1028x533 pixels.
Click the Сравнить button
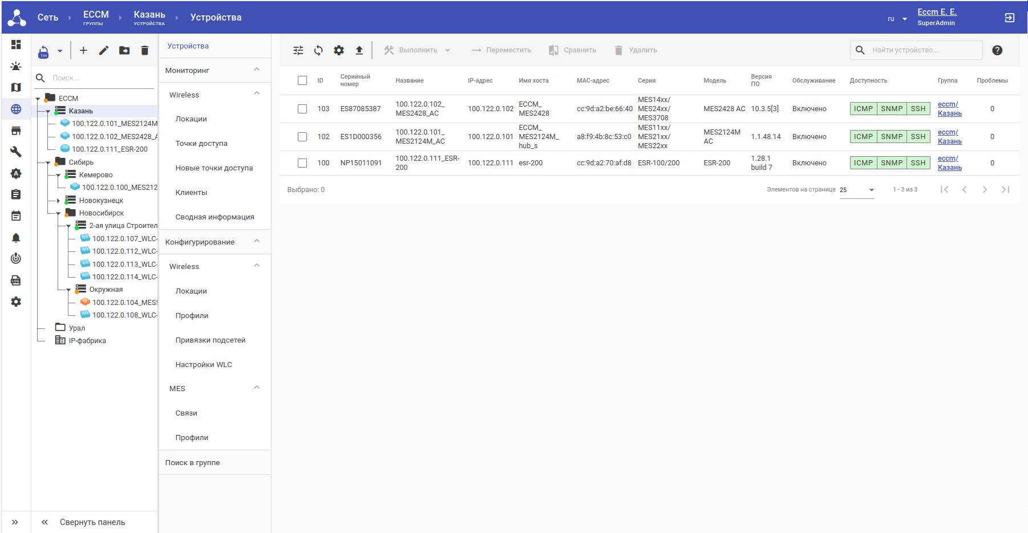572,50
